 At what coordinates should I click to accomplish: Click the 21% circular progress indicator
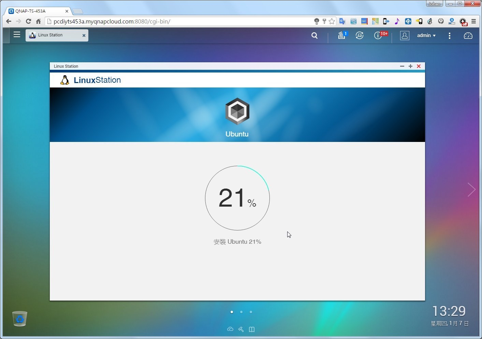(237, 198)
